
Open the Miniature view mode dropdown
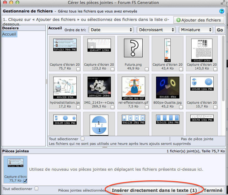click(x=196, y=30)
